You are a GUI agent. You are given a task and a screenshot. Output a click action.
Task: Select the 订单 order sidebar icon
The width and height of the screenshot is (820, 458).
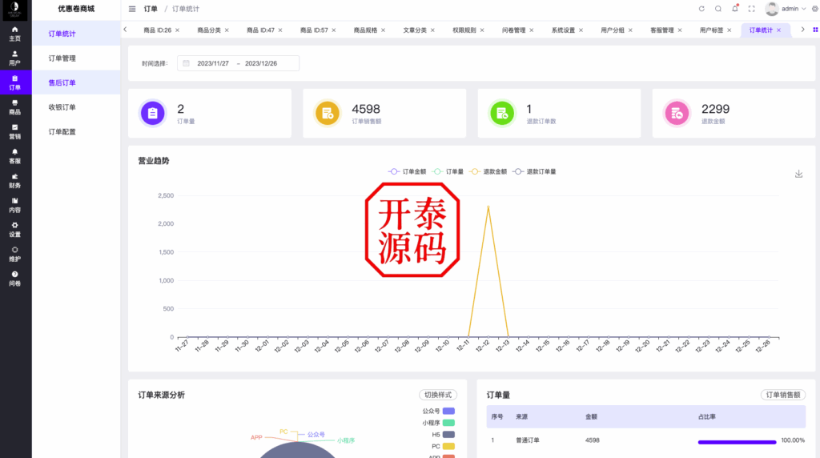[x=14, y=82]
